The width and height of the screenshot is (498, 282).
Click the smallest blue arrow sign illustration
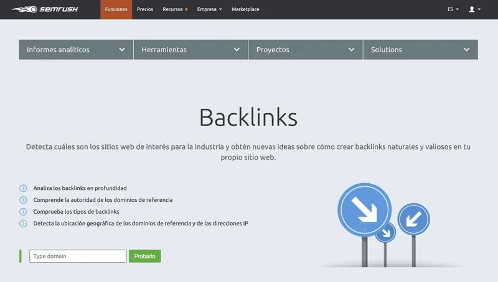click(x=386, y=233)
